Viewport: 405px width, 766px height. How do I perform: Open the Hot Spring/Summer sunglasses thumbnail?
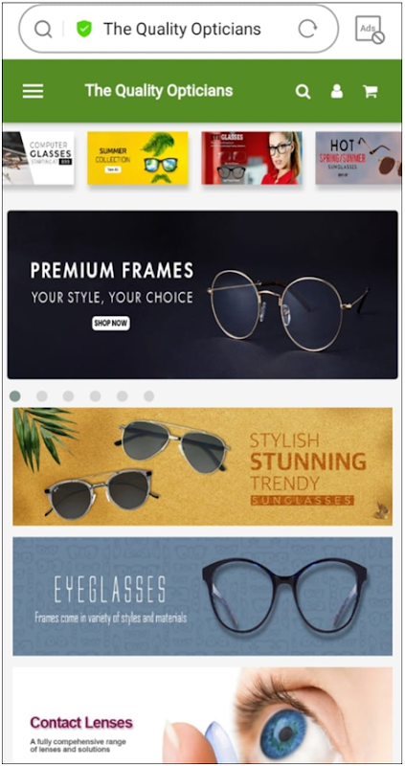coord(359,158)
